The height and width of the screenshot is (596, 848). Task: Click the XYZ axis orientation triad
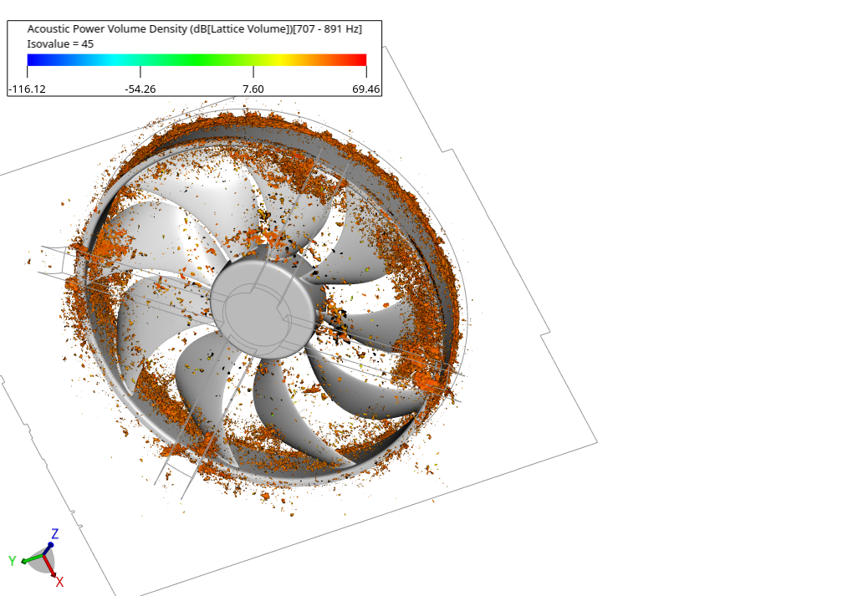37,558
